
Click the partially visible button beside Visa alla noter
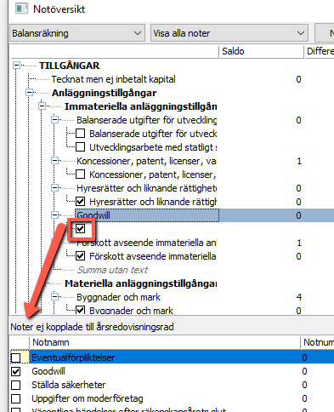325,33
